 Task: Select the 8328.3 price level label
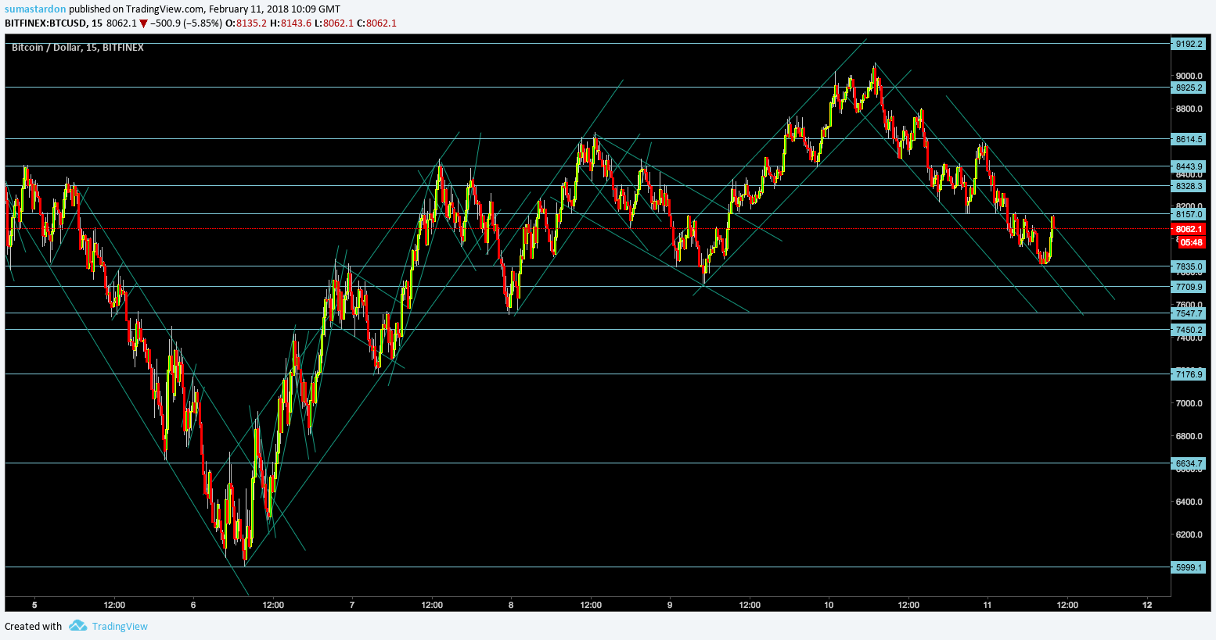pos(1188,186)
